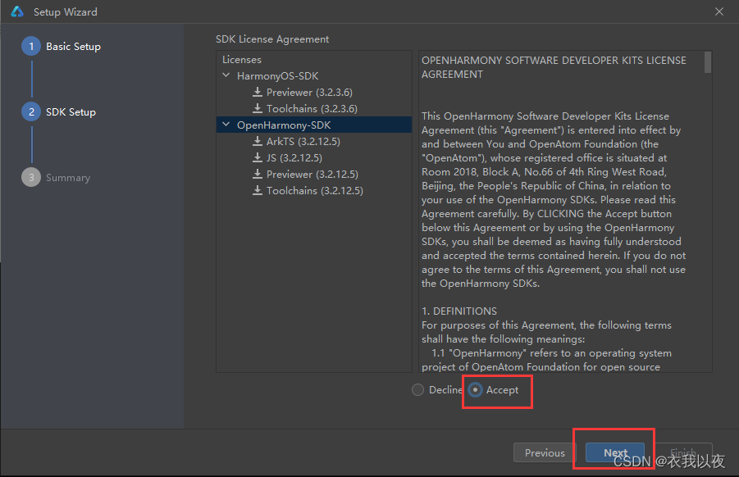Click step 3 circle for Summary
Image resolution: width=739 pixels, height=477 pixels.
pyautogui.click(x=31, y=178)
